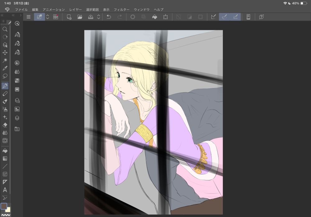Toggle the highlighted edit mode button

pos(39,17)
